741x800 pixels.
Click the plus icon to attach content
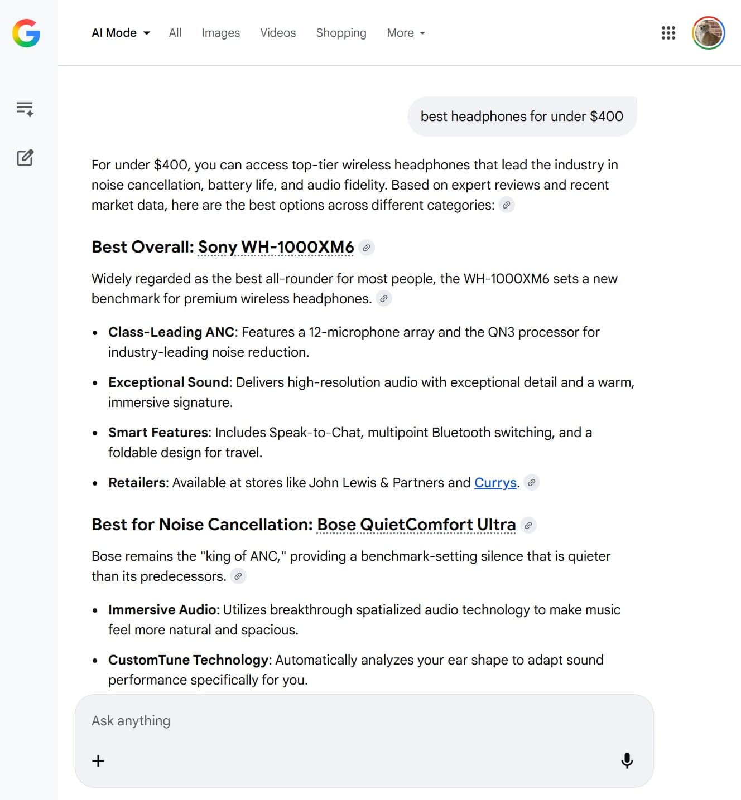pos(98,760)
